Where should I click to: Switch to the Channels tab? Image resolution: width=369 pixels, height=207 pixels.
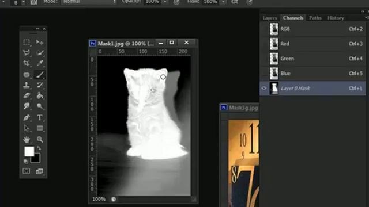[293, 18]
